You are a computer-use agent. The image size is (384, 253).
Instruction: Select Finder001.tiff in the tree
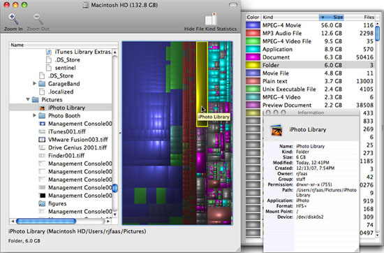(x=61, y=155)
